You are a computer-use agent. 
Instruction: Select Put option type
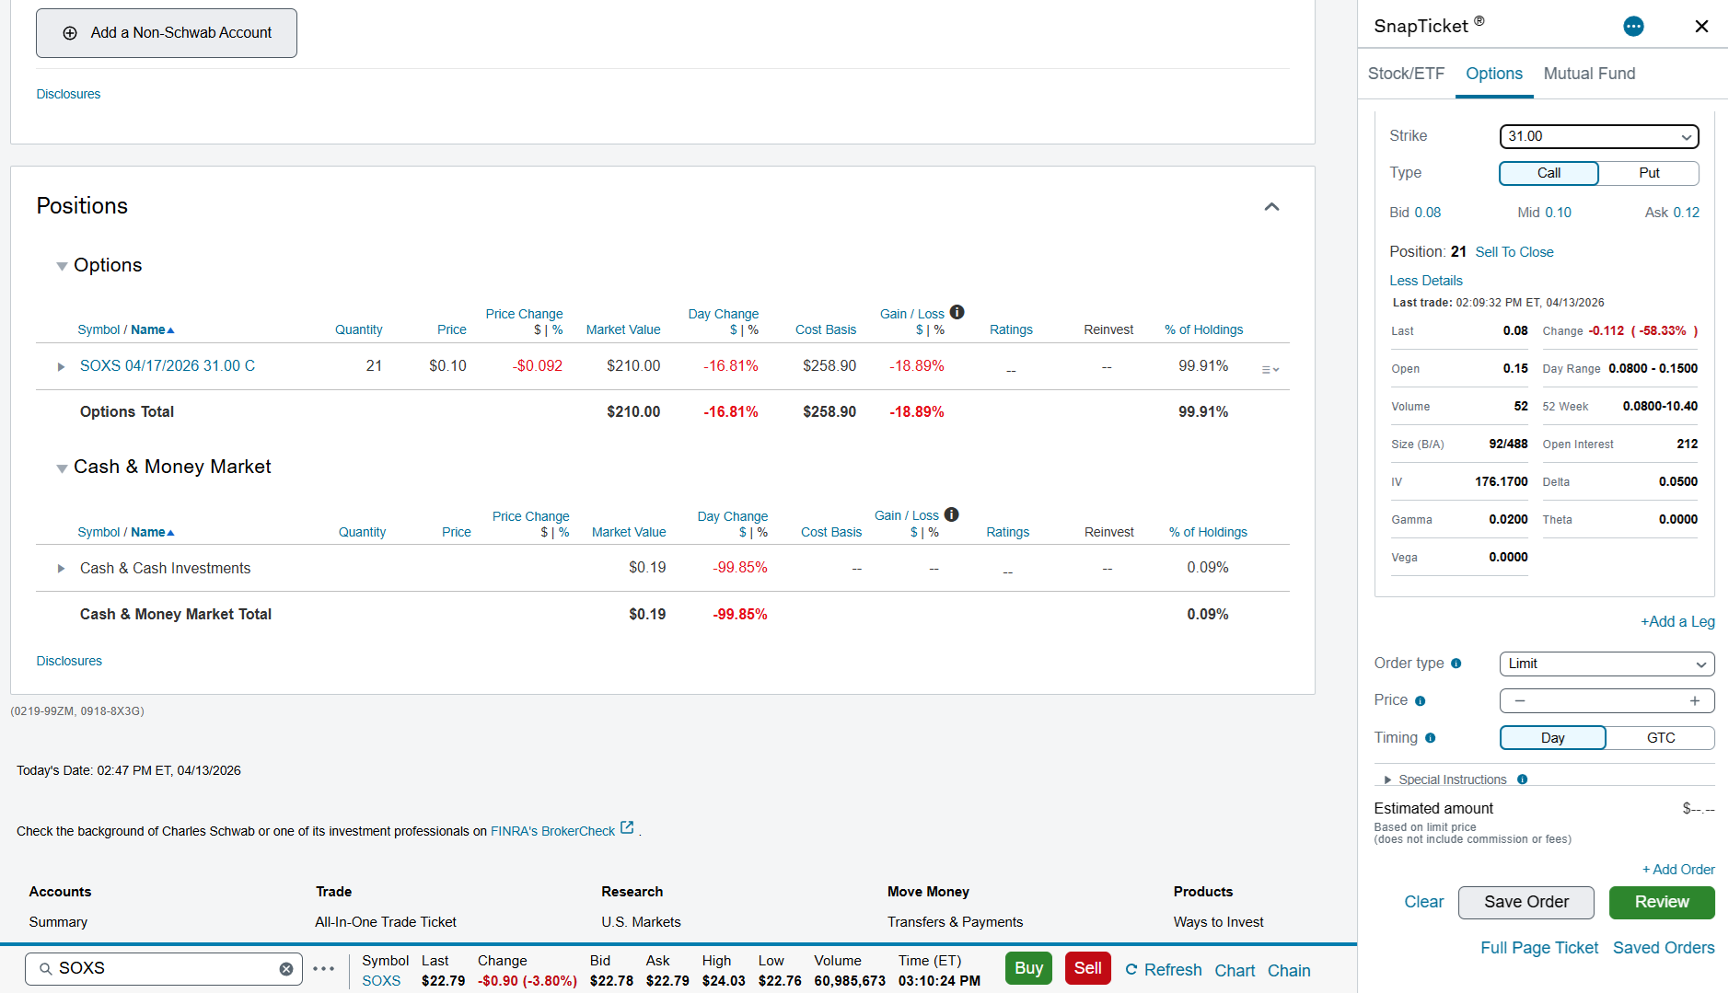(x=1649, y=173)
